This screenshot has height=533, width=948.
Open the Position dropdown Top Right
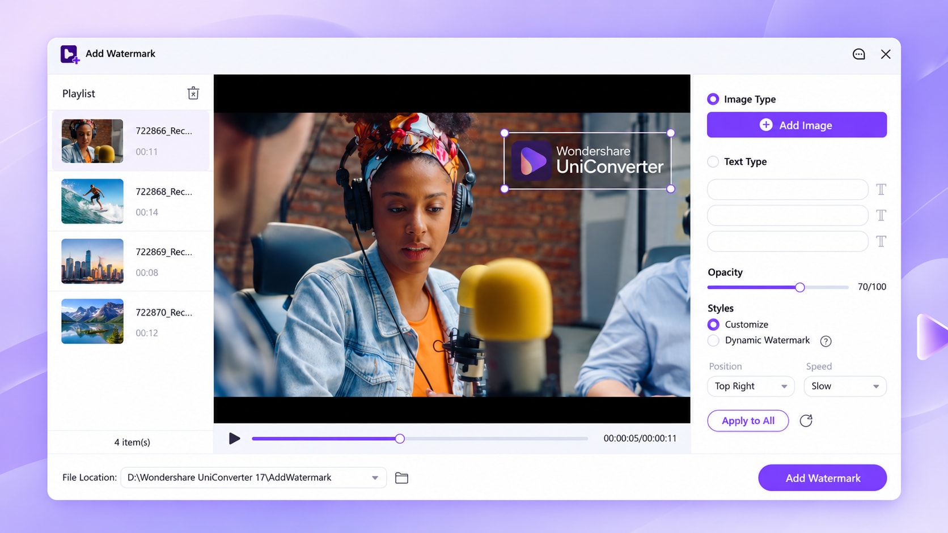[x=751, y=386]
